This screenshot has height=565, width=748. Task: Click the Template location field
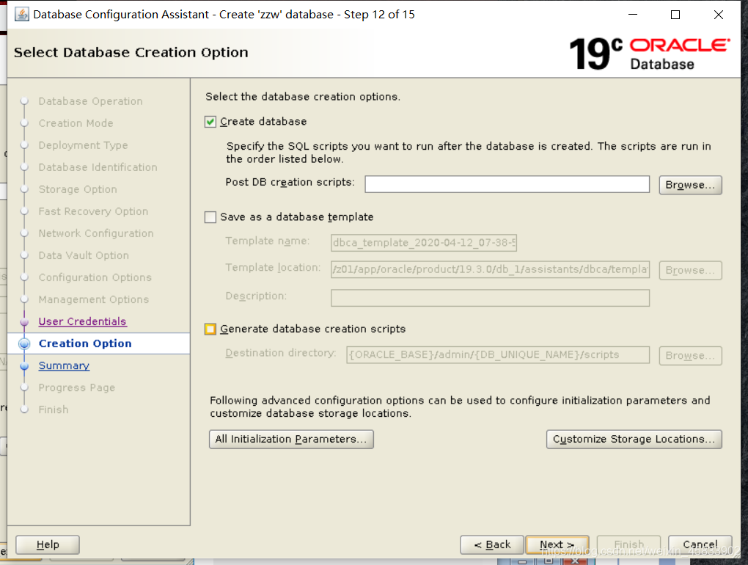click(490, 269)
